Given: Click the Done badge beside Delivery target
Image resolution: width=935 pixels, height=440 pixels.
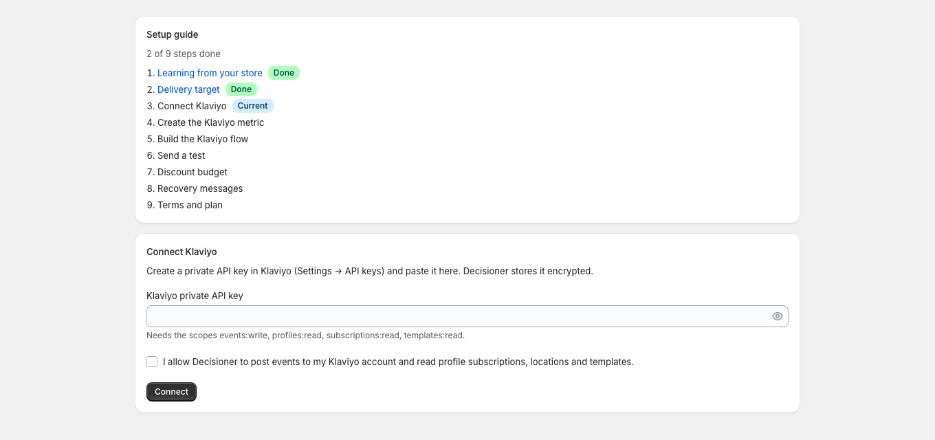Looking at the screenshot, I should [x=241, y=89].
